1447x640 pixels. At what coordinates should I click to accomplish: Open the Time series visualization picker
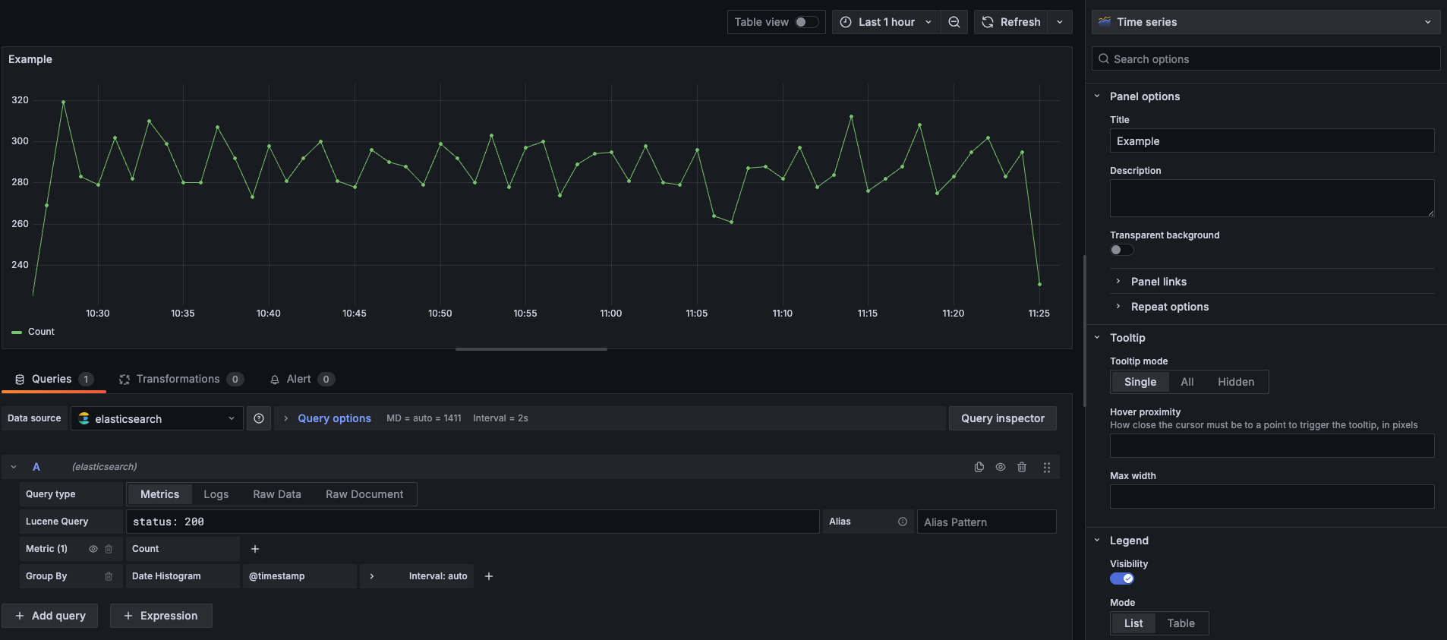[1265, 22]
